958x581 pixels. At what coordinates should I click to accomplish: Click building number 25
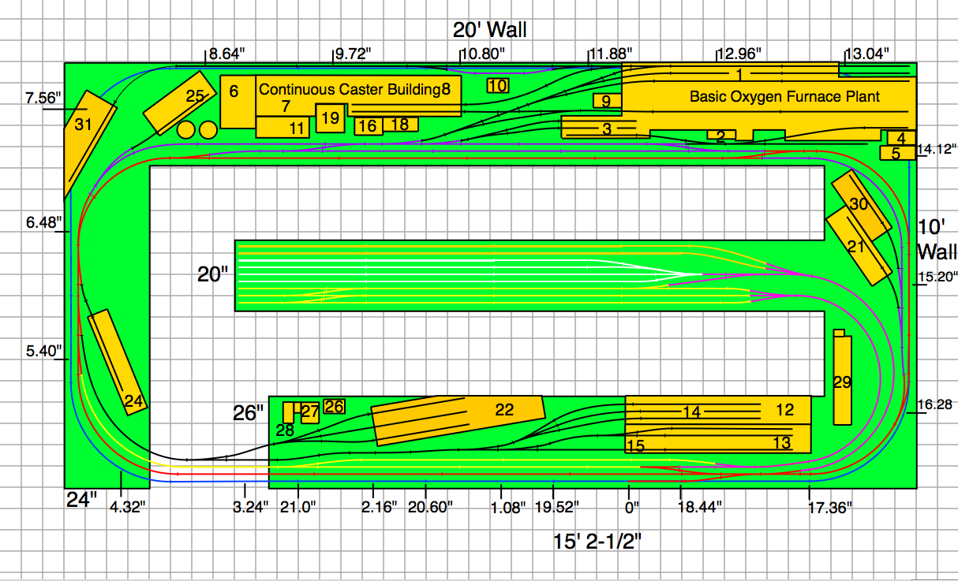pyautogui.click(x=194, y=96)
